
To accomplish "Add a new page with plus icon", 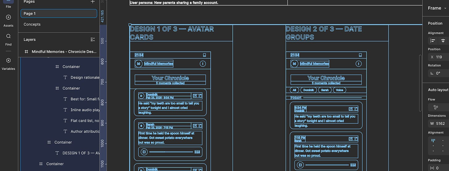I will (x=93, y=2).
